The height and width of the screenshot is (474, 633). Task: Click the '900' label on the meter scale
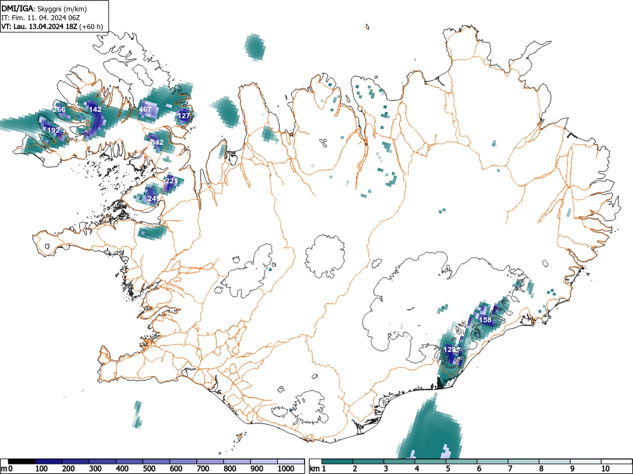257,469
